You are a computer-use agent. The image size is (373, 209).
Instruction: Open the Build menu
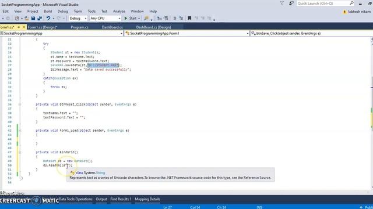tap(48, 11)
